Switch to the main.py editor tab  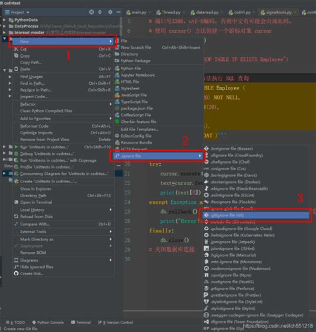(x=138, y=13)
